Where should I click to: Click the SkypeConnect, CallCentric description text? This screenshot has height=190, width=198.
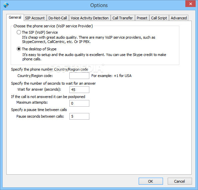click(x=89, y=40)
